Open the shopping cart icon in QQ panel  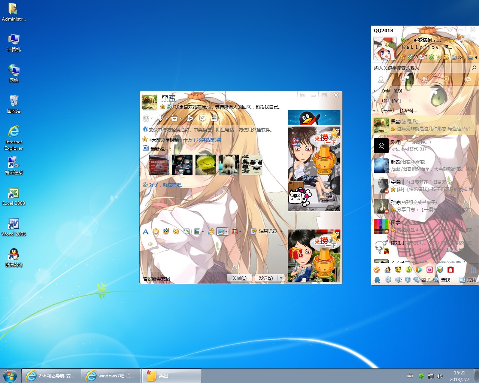pos(439,57)
